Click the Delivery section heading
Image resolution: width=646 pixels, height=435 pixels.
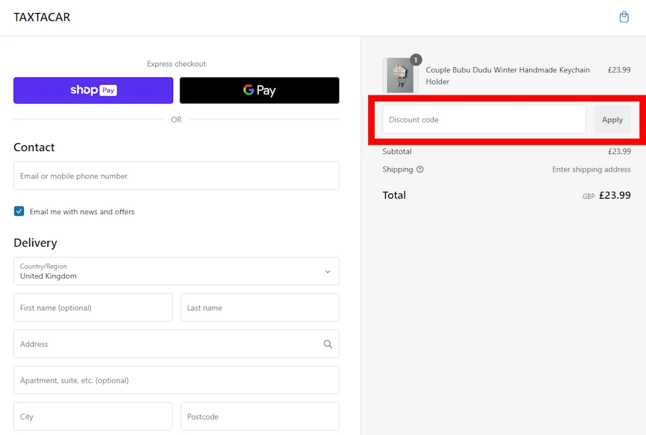36,243
